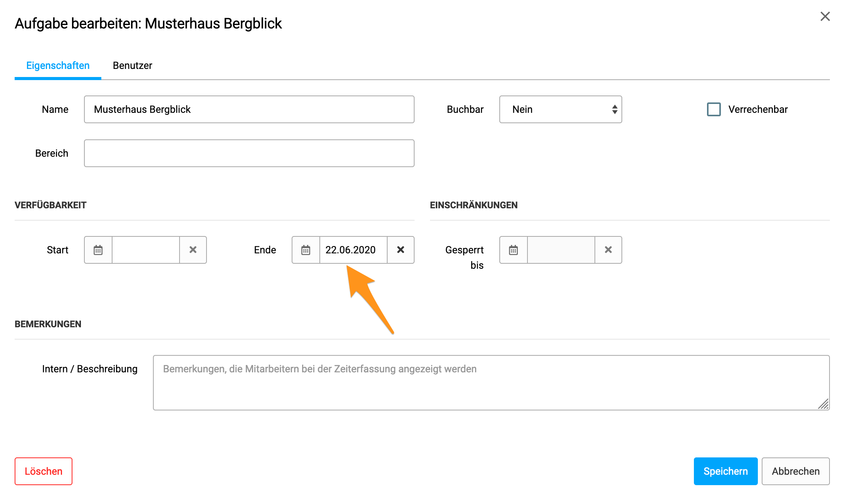
Task: Click the Abbrechen button
Action: click(796, 471)
